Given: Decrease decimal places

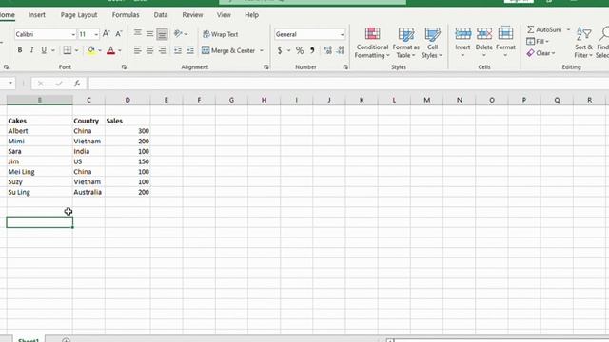Looking at the screenshot, I should click(x=341, y=50).
